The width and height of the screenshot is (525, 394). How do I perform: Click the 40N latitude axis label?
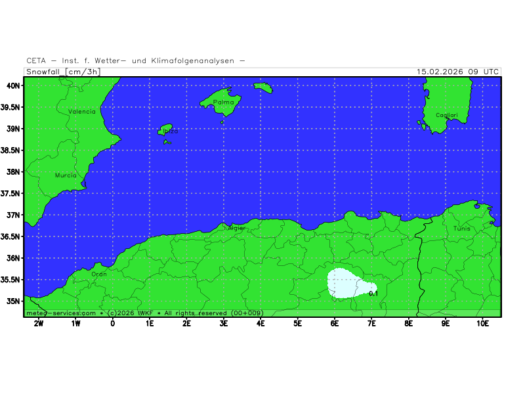point(14,85)
